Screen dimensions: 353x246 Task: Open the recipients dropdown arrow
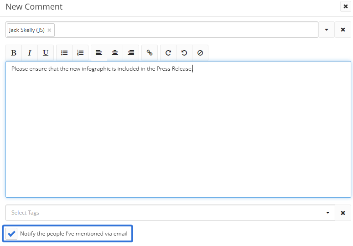[327, 30]
